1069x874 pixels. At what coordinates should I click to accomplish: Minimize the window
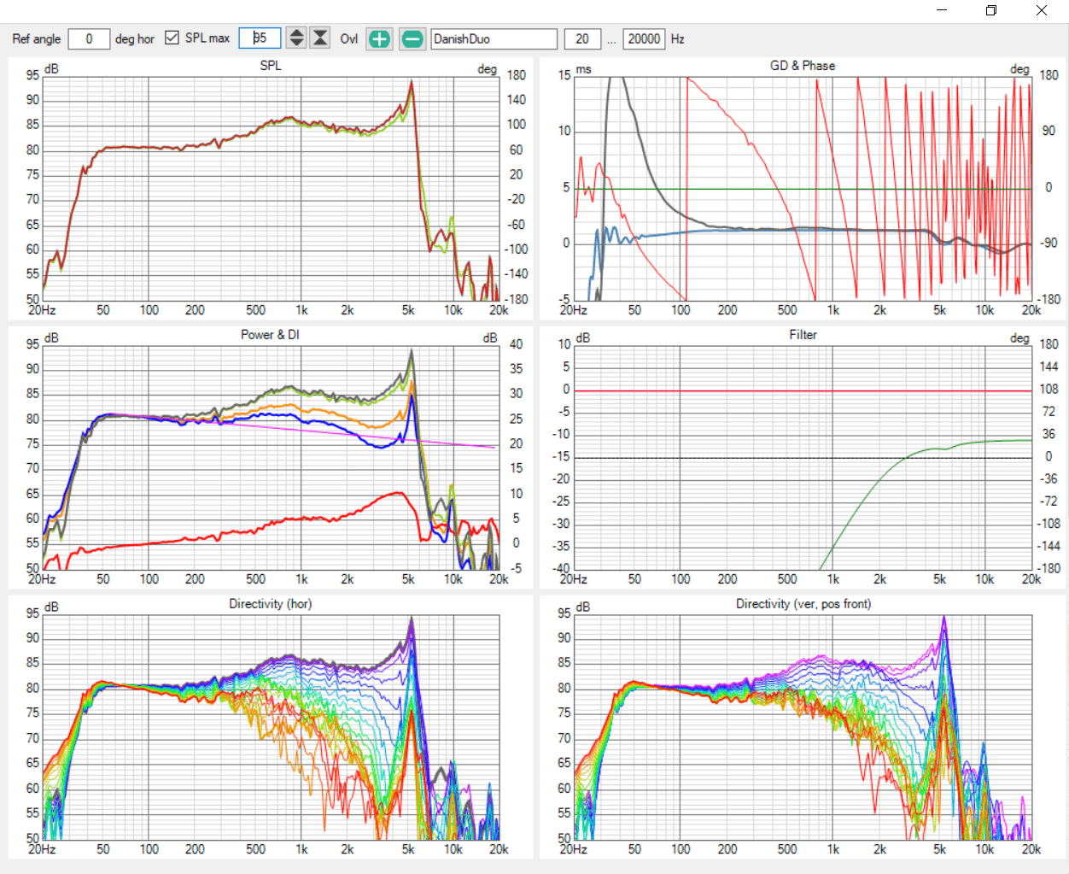[x=942, y=10]
